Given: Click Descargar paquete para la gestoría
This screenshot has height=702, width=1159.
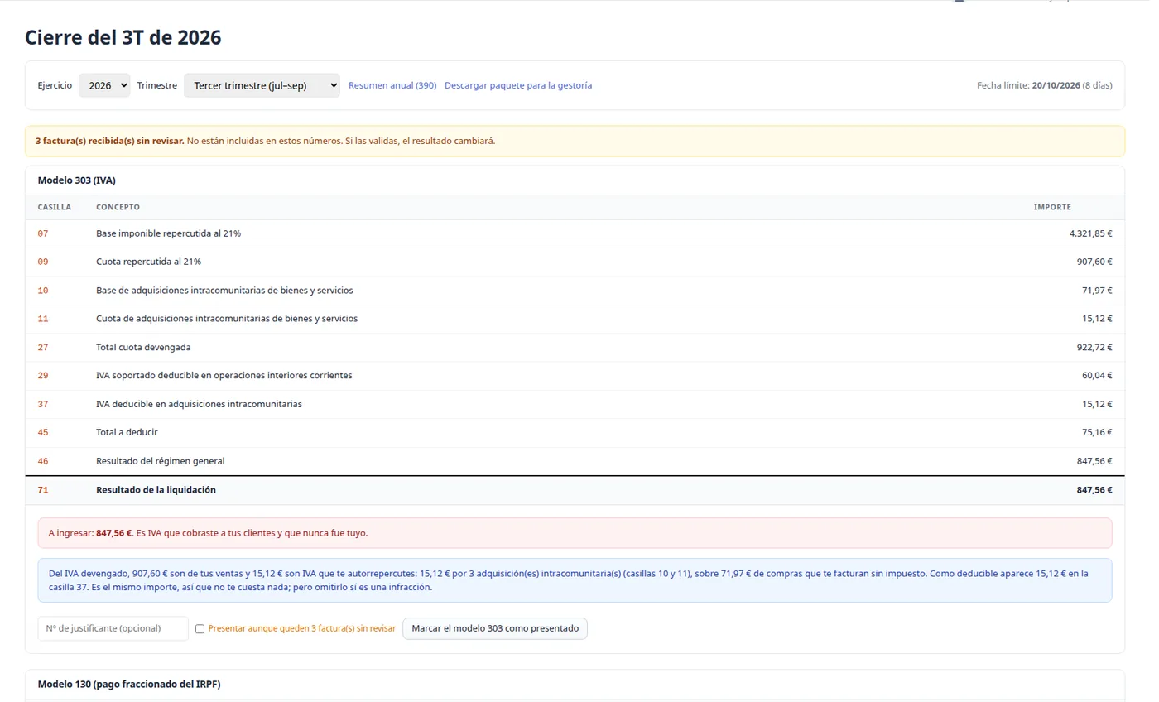Looking at the screenshot, I should tap(518, 85).
